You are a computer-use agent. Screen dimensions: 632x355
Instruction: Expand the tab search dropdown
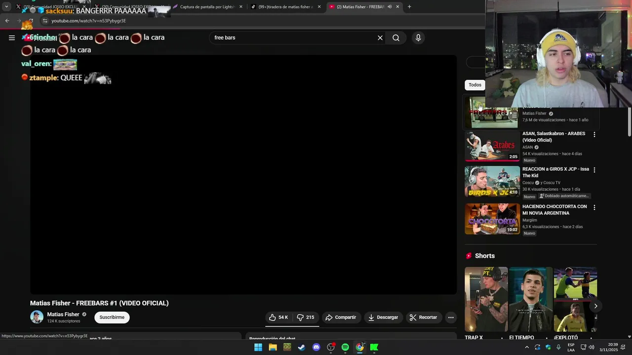(x=6, y=7)
